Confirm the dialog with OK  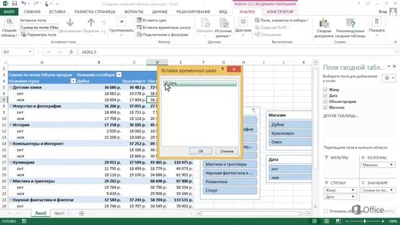[x=201, y=151]
